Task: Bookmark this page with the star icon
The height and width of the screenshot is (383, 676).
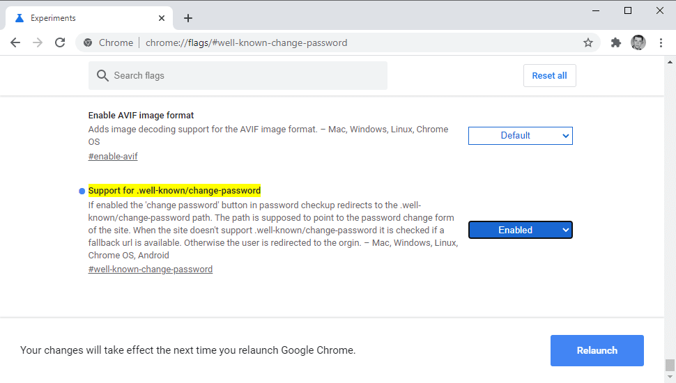Action: 588,42
